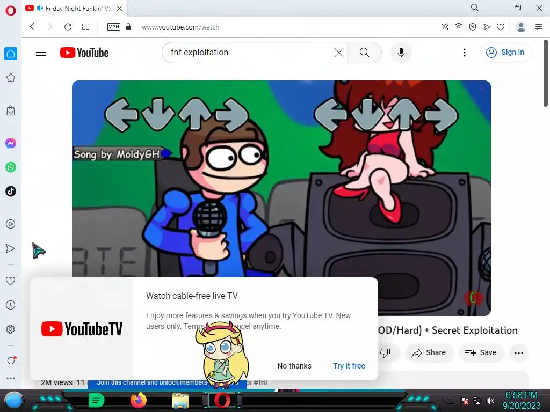Open My Flow from the address bar
Viewport: 550px width, 412px height.
point(487,27)
